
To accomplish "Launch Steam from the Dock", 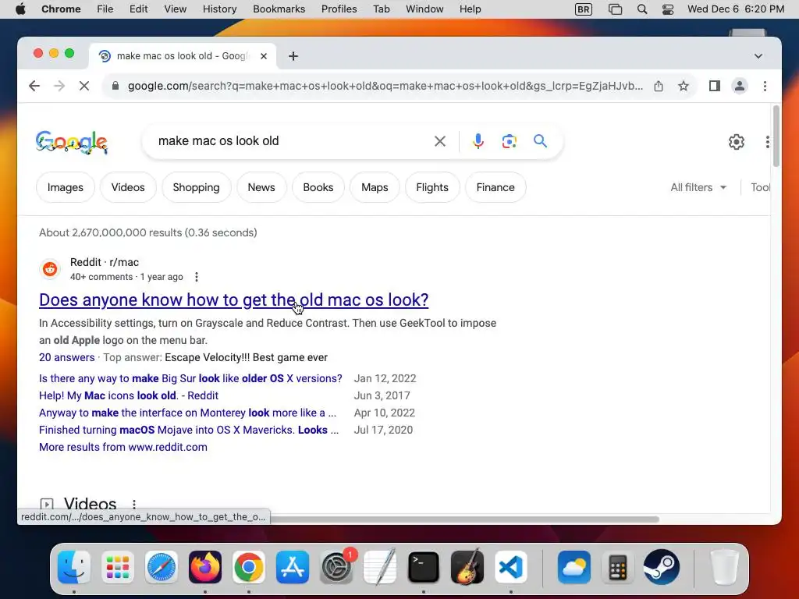I will [662, 567].
